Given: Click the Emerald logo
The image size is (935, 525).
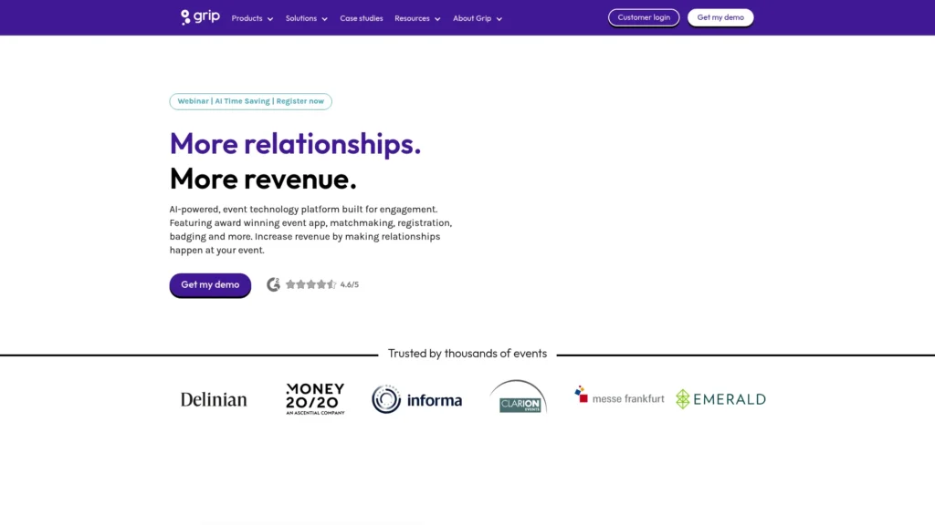Looking at the screenshot, I should (x=720, y=399).
